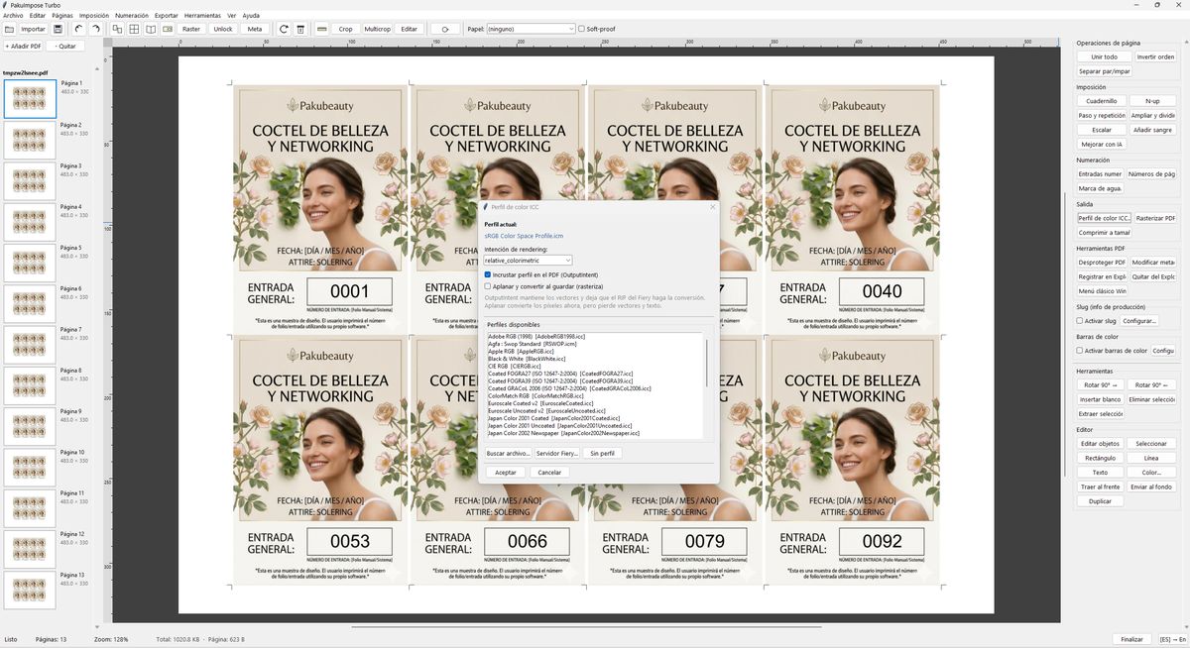Image resolution: width=1190 pixels, height=648 pixels.
Task: Click the Aceptar button in dialog
Action: click(506, 473)
